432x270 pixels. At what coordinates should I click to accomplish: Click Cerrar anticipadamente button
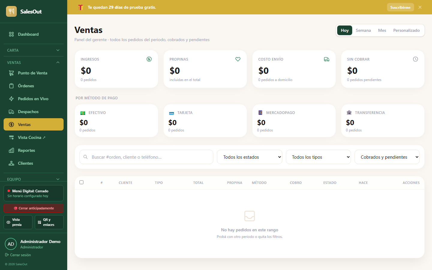(x=34, y=208)
